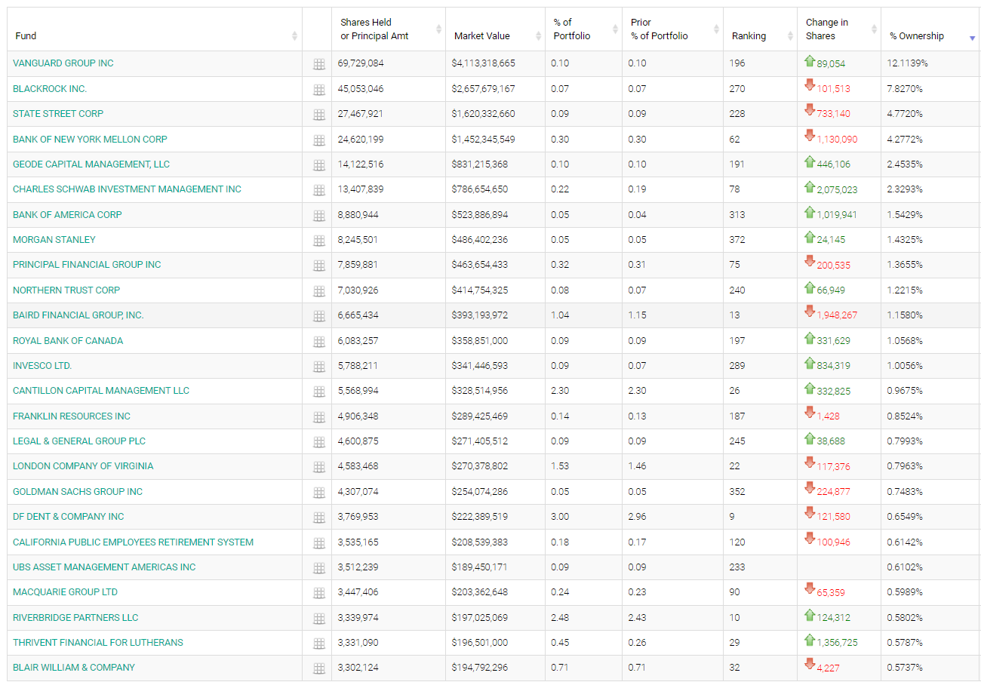Open BAIRD FINANCIAL GROUP, INC. link

(78, 315)
